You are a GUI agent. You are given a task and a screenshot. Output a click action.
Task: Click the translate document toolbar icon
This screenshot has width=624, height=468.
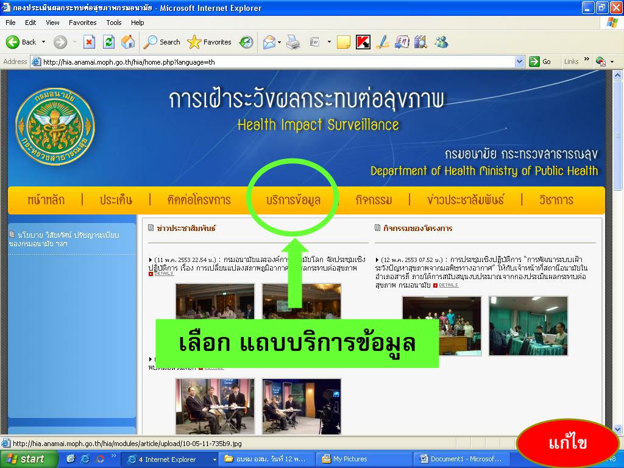[x=402, y=42]
